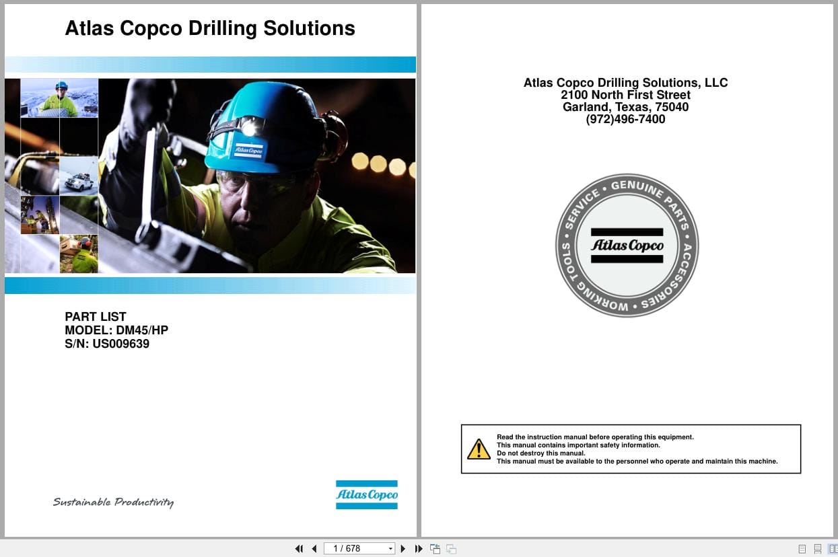The height and width of the screenshot is (557, 838).
Task: Click the 'PART LIST' text
Action: point(96,316)
